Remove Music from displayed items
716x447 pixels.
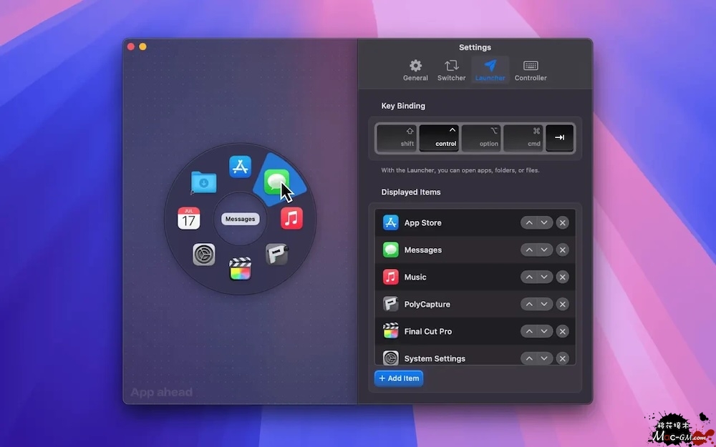click(x=563, y=277)
